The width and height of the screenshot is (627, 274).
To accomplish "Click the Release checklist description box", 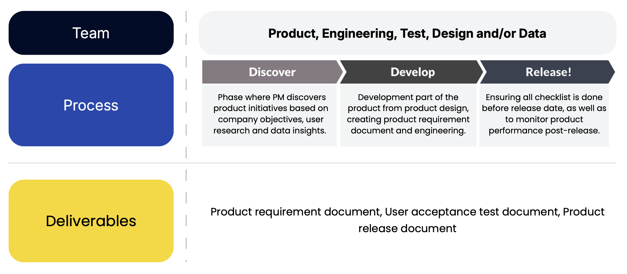I will (x=544, y=114).
